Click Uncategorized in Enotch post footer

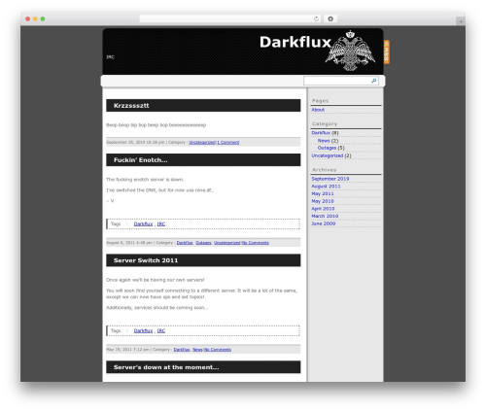click(226, 243)
